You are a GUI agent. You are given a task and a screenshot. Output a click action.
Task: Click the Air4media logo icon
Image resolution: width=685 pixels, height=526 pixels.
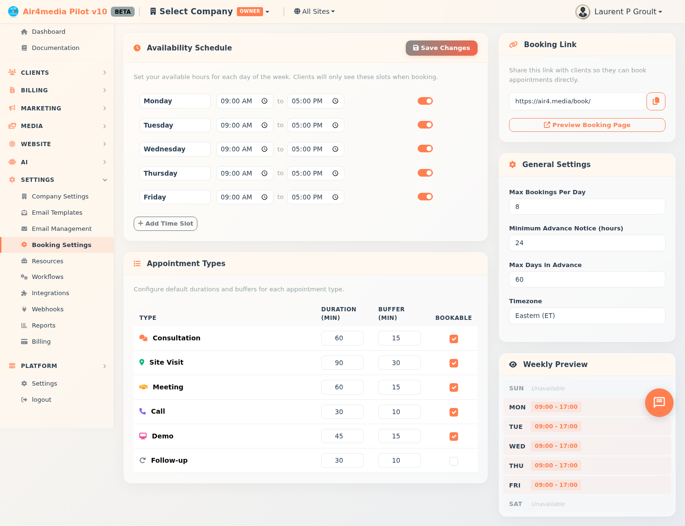tap(13, 11)
